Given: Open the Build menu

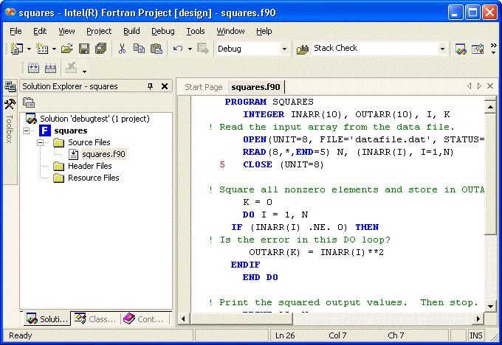Looking at the screenshot, I should pyautogui.click(x=131, y=31).
